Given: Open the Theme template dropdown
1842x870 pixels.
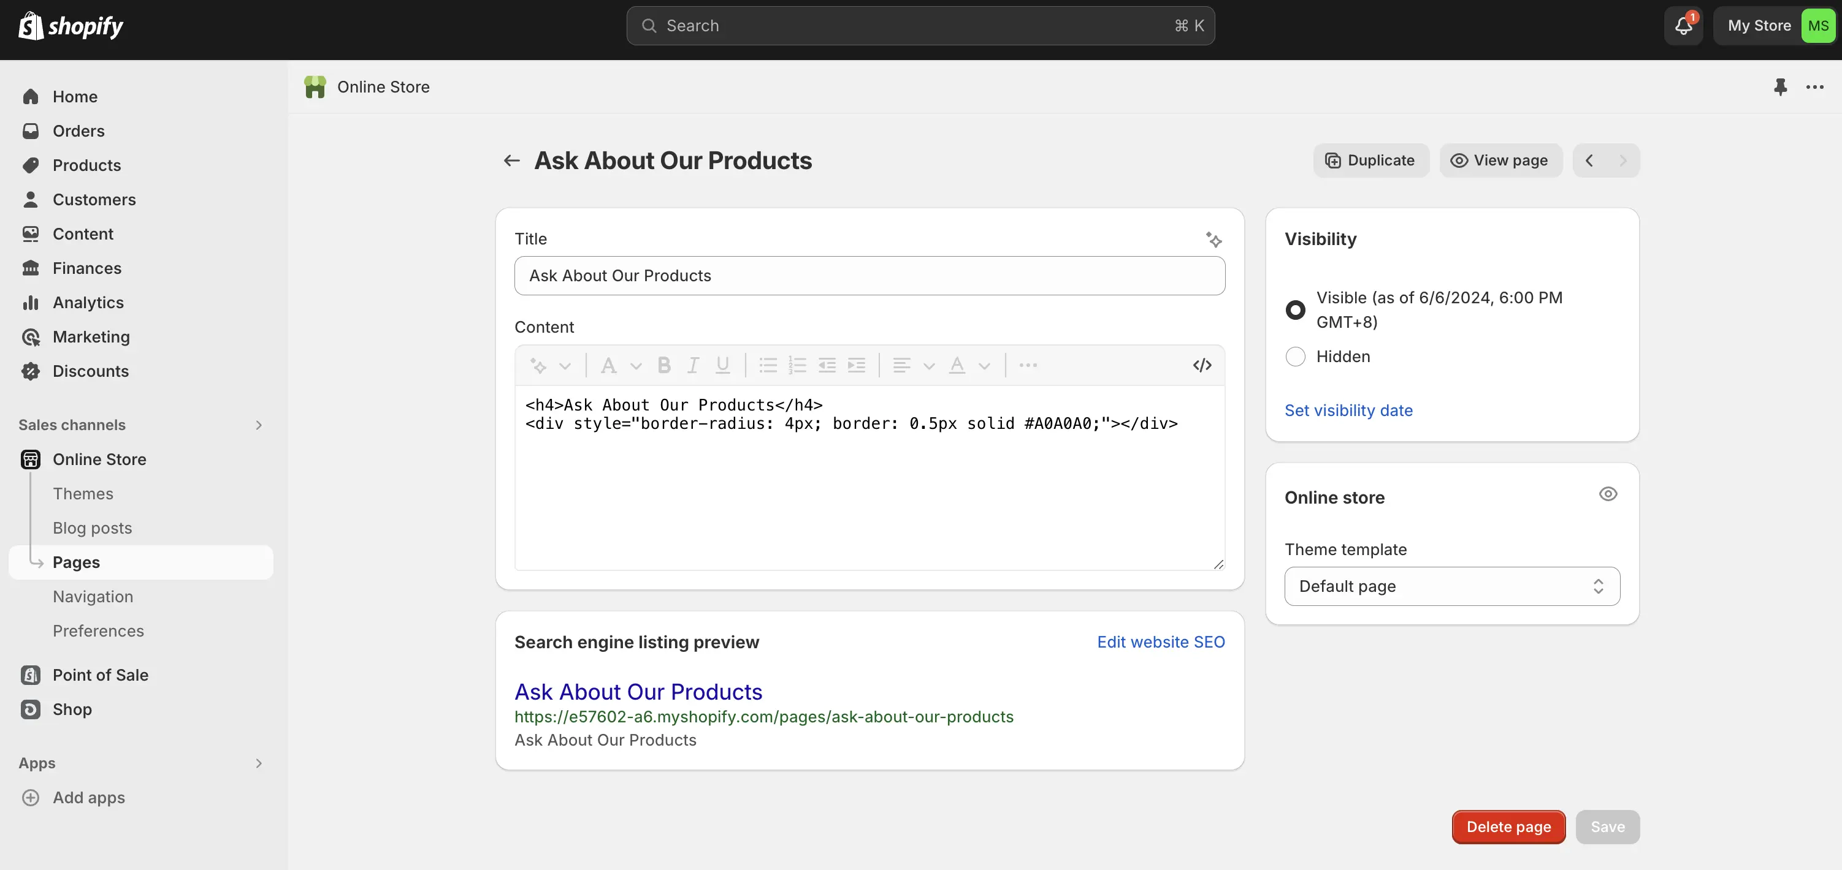Looking at the screenshot, I should tap(1451, 586).
